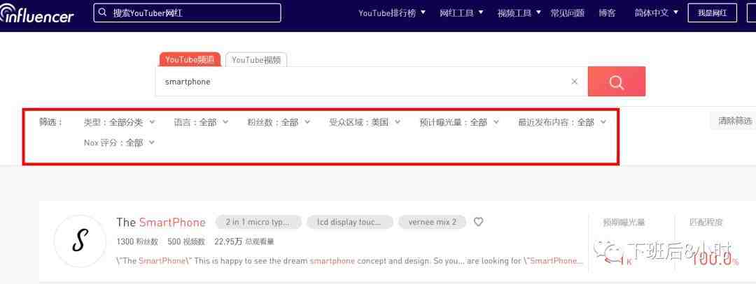Viewport: 756px width, 284px height.
Task: Click the '2 in 1 micro typ...' tag
Action: coord(258,222)
